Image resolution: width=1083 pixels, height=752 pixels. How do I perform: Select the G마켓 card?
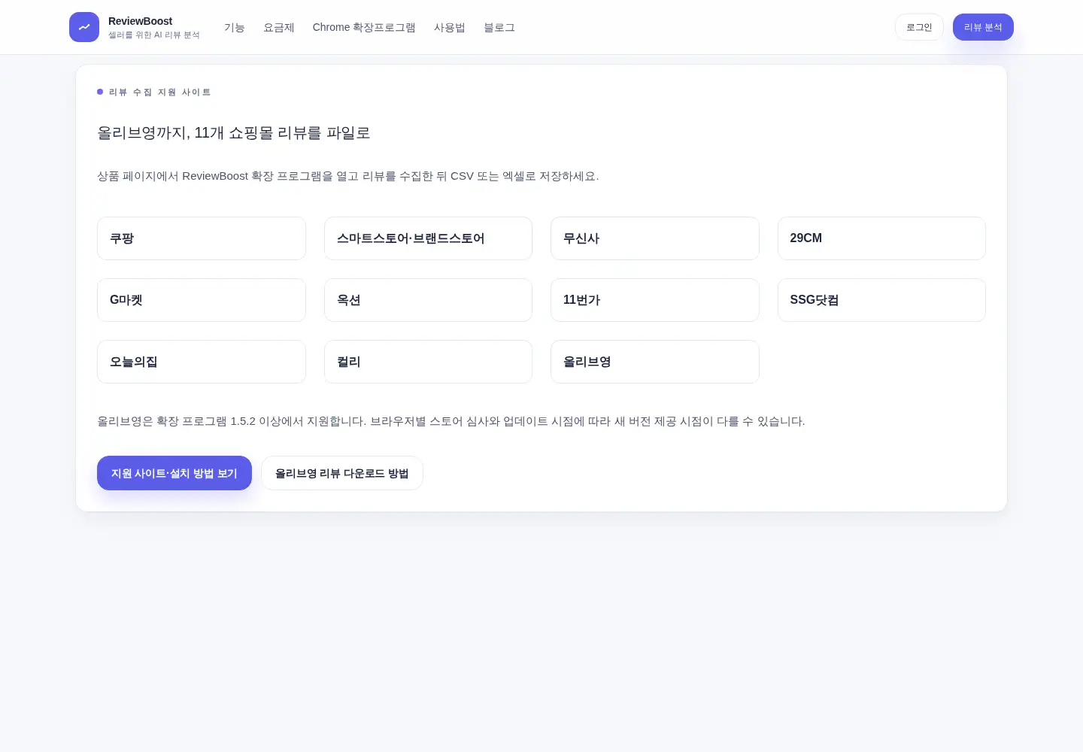pyautogui.click(x=202, y=300)
